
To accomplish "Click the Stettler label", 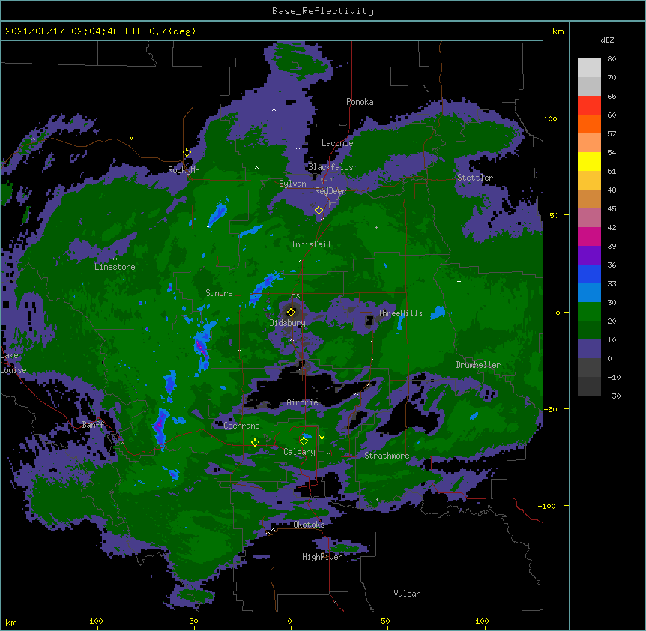I will 474,178.
